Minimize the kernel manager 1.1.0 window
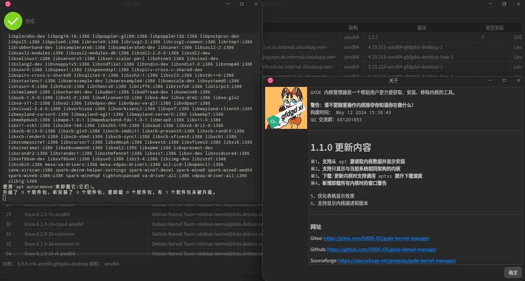Viewport: 525px width, 281px height. [x=490, y=4]
